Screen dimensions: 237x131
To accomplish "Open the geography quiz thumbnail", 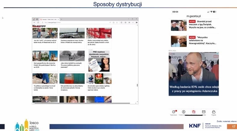I will pyautogui.click(x=45, y=56).
